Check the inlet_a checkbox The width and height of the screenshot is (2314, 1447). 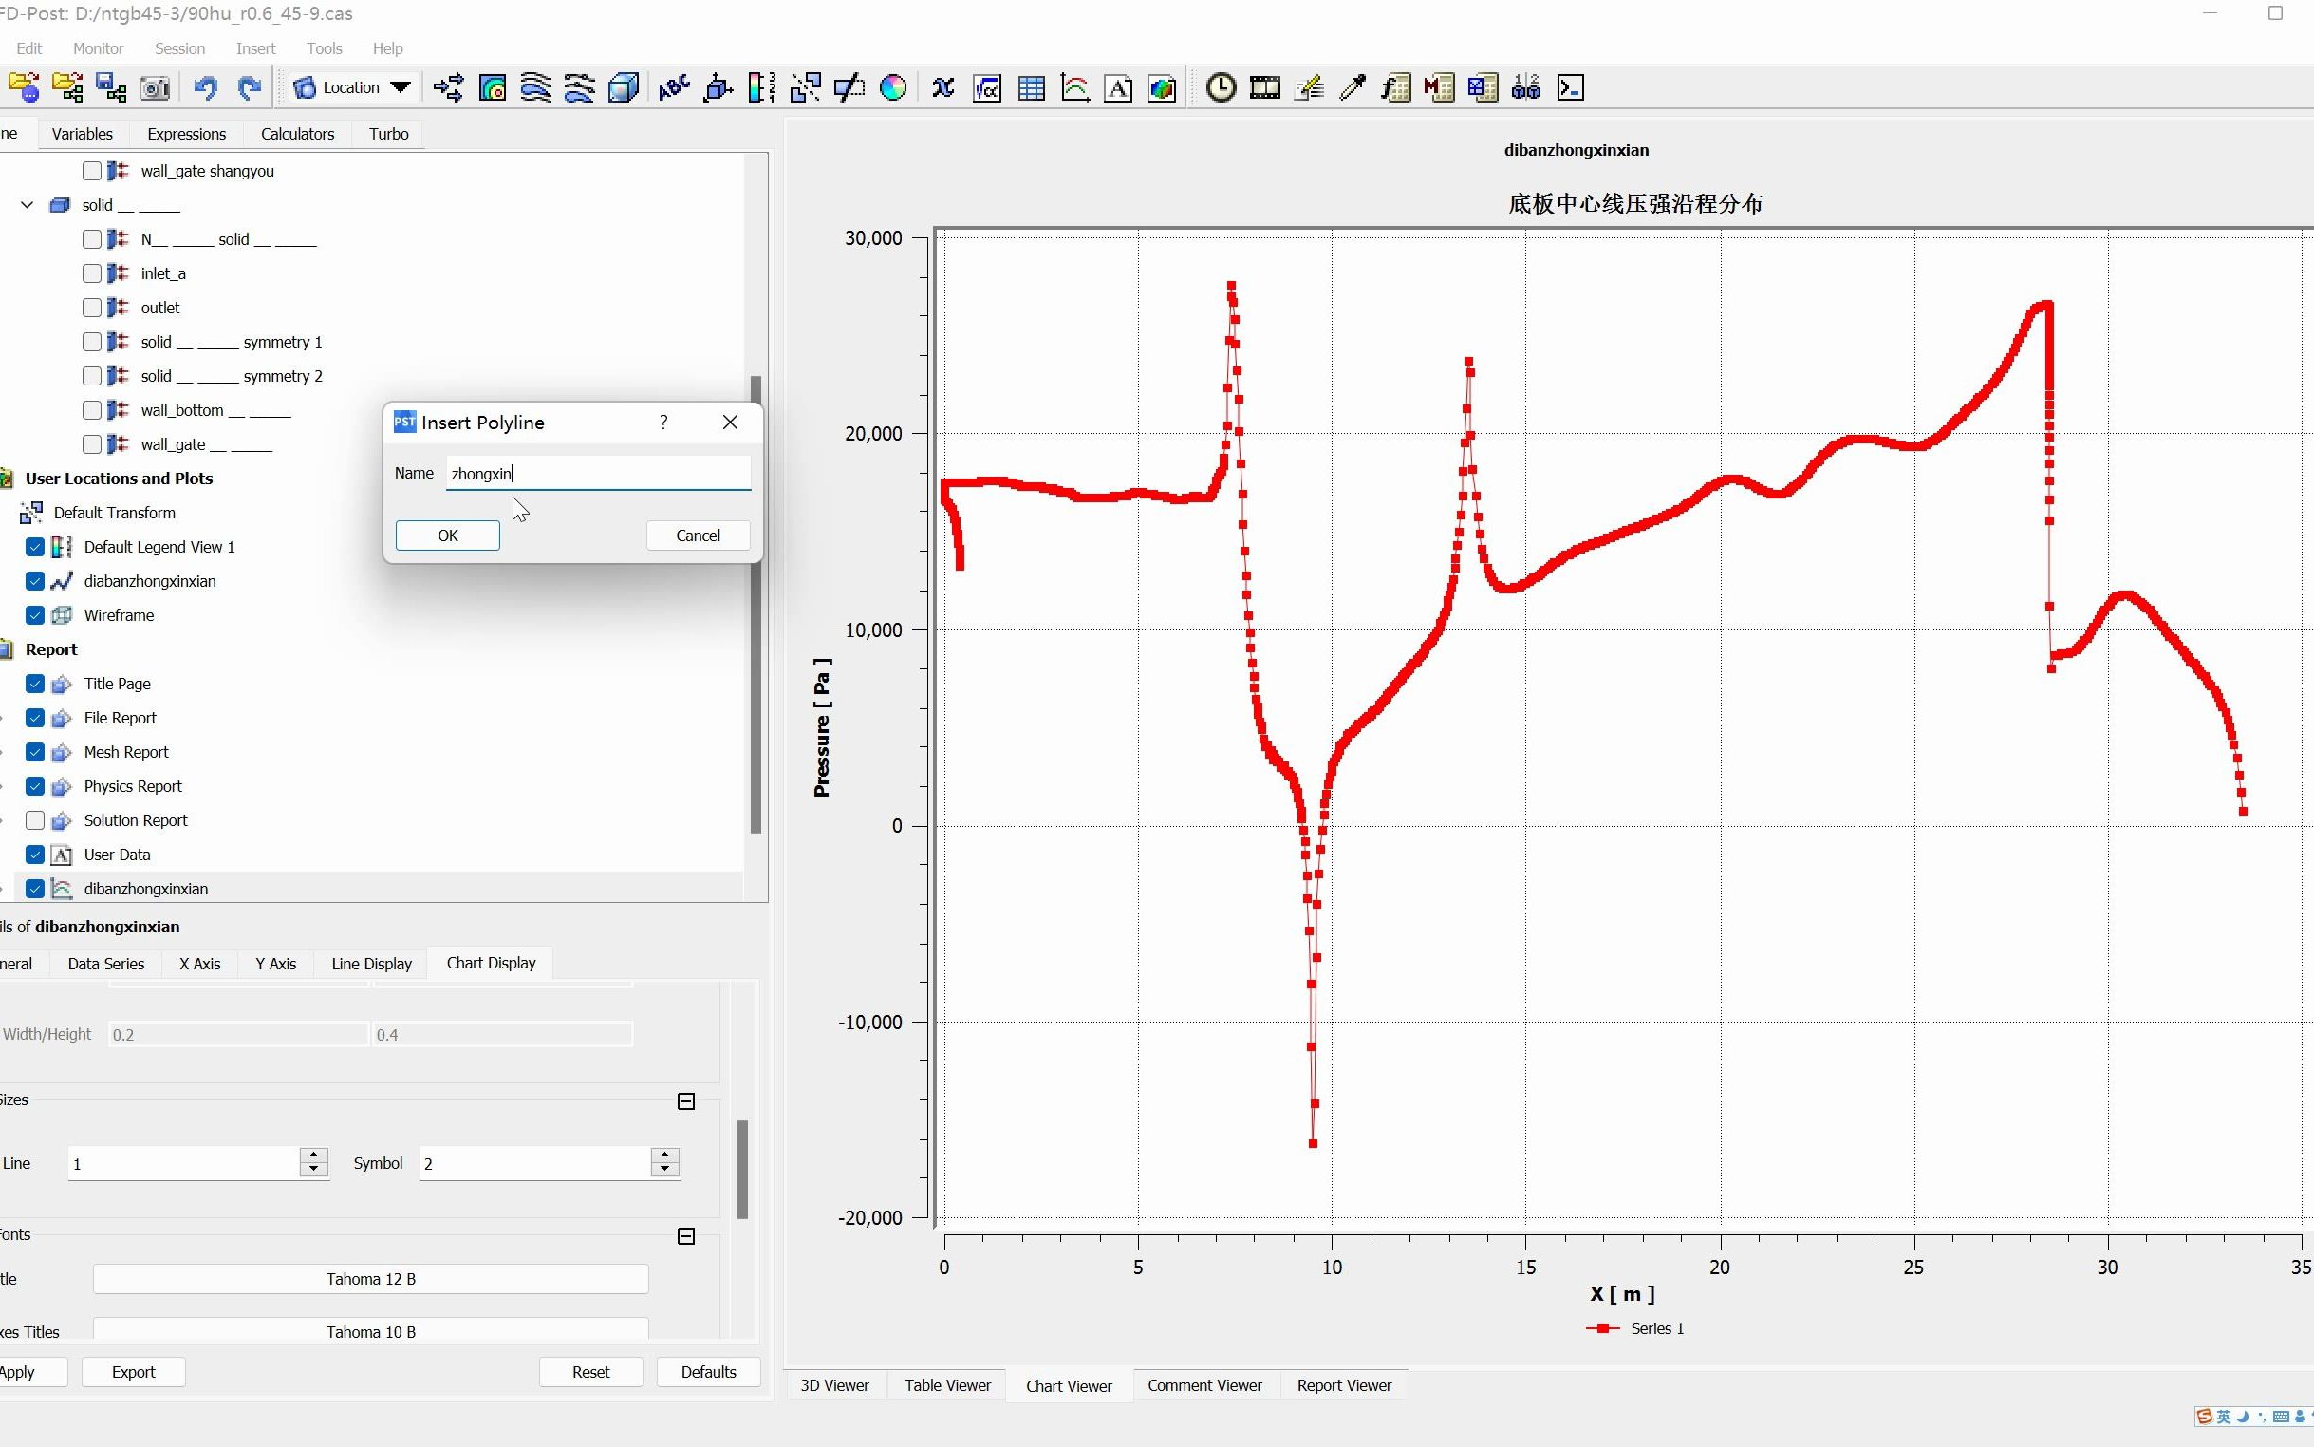92,273
